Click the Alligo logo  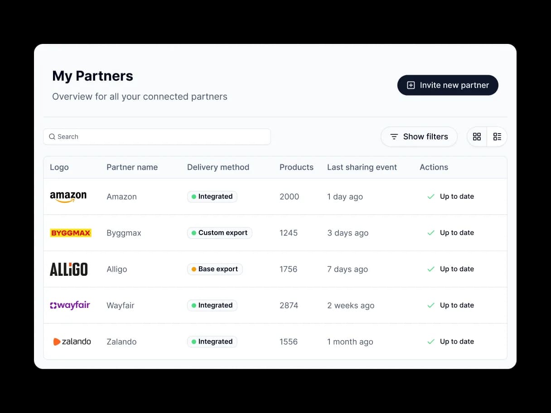[68, 269]
